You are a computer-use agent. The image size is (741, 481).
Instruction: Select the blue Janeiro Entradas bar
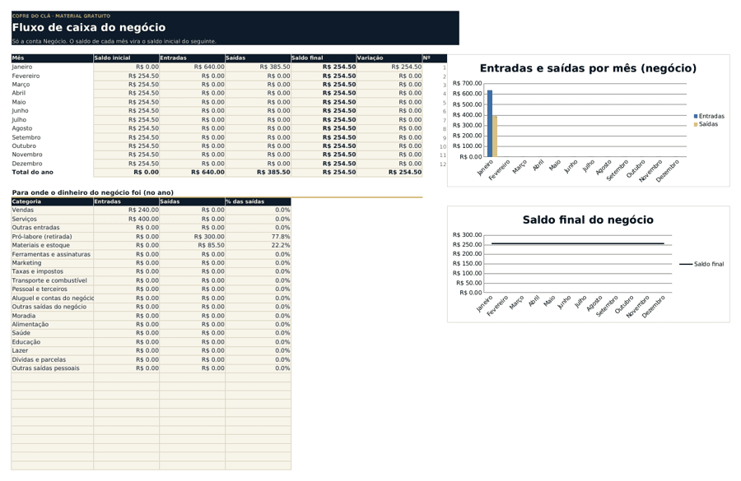click(490, 123)
